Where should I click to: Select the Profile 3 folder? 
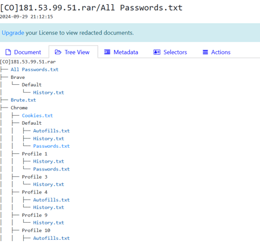pos(34,177)
